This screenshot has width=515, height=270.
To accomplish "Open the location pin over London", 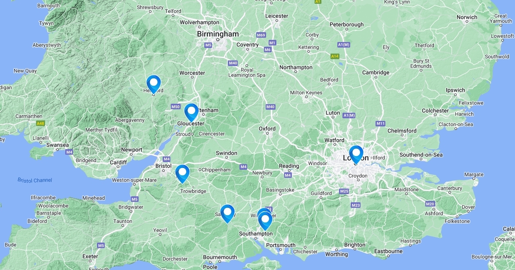I will coord(356,154).
